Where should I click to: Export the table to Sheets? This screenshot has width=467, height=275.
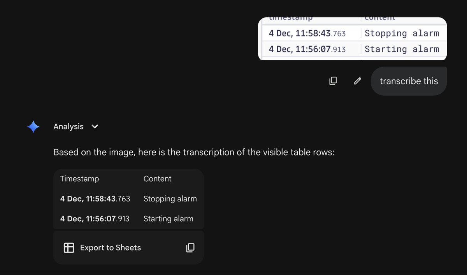(111, 248)
